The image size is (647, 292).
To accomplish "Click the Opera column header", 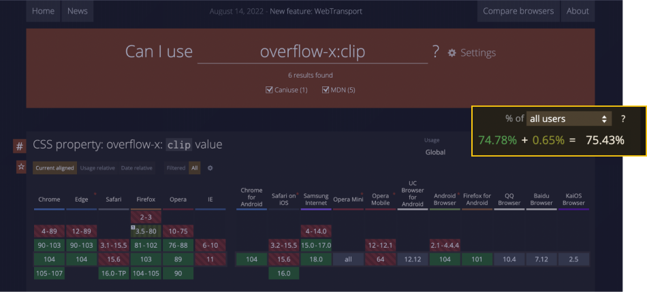I will 178,199.
